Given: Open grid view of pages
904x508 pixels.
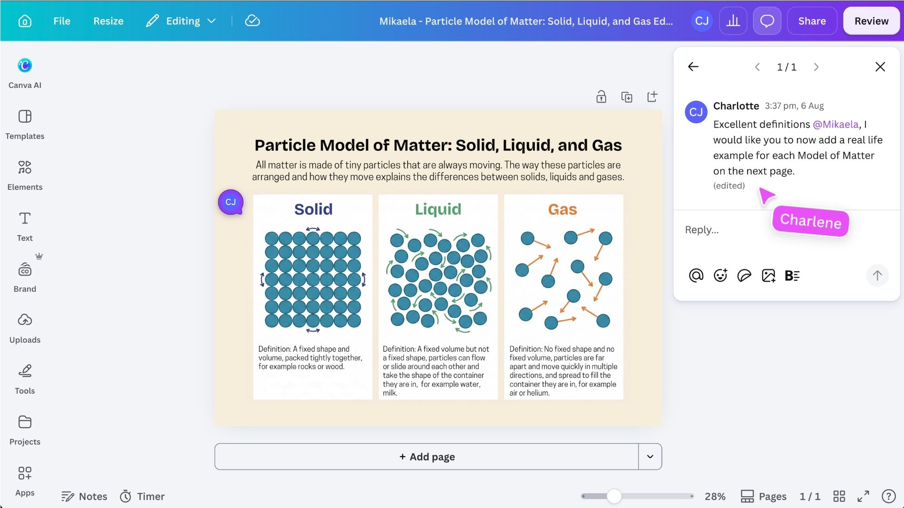Looking at the screenshot, I should pyautogui.click(x=839, y=497).
